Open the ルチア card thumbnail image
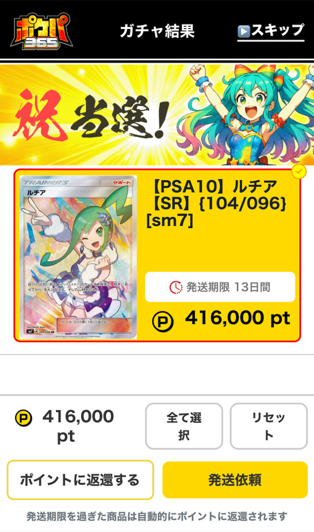This screenshot has width=314, height=532. [x=78, y=257]
